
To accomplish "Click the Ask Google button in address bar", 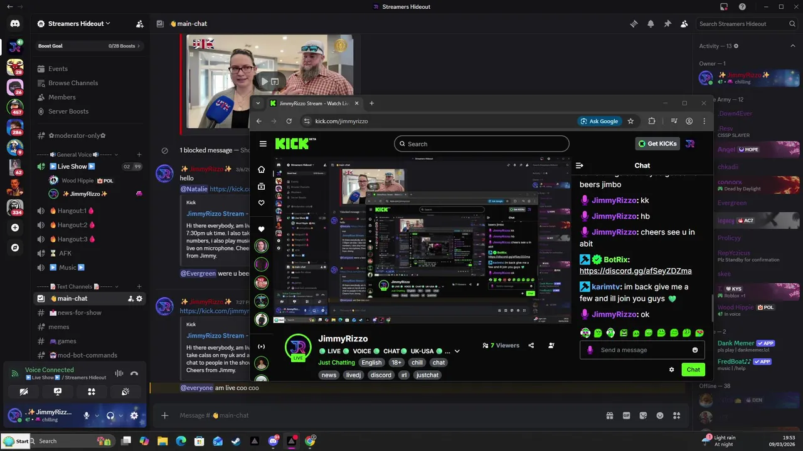I will pyautogui.click(x=600, y=121).
